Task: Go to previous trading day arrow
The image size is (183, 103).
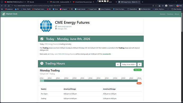Action: [118, 65]
